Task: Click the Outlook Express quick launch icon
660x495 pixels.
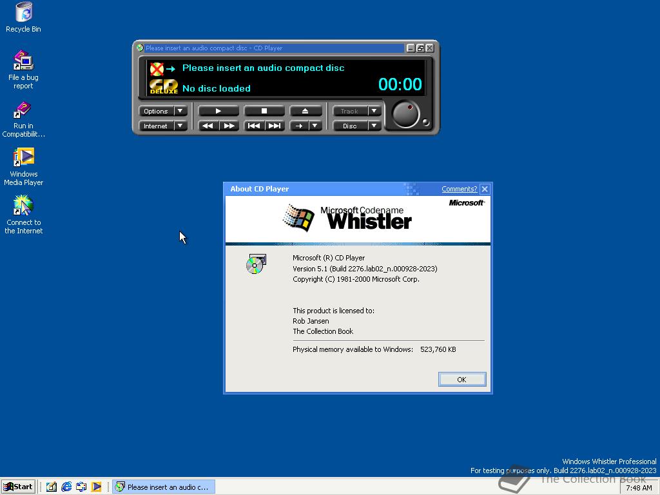Action: coord(81,487)
